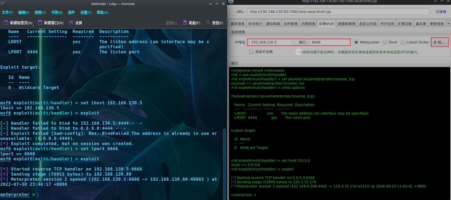Click the Behinder app icon at its title bar

point(231,1)
